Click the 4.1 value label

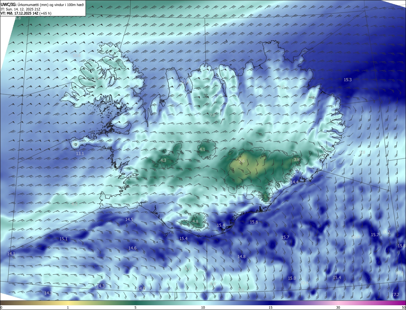click(202, 149)
